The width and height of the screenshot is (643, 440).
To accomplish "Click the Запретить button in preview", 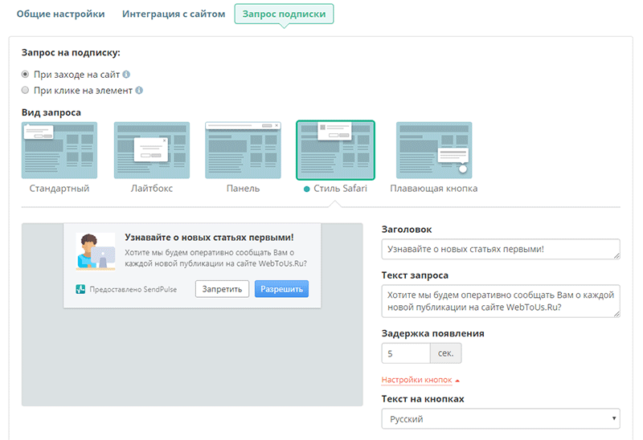I will click(x=222, y=289).
